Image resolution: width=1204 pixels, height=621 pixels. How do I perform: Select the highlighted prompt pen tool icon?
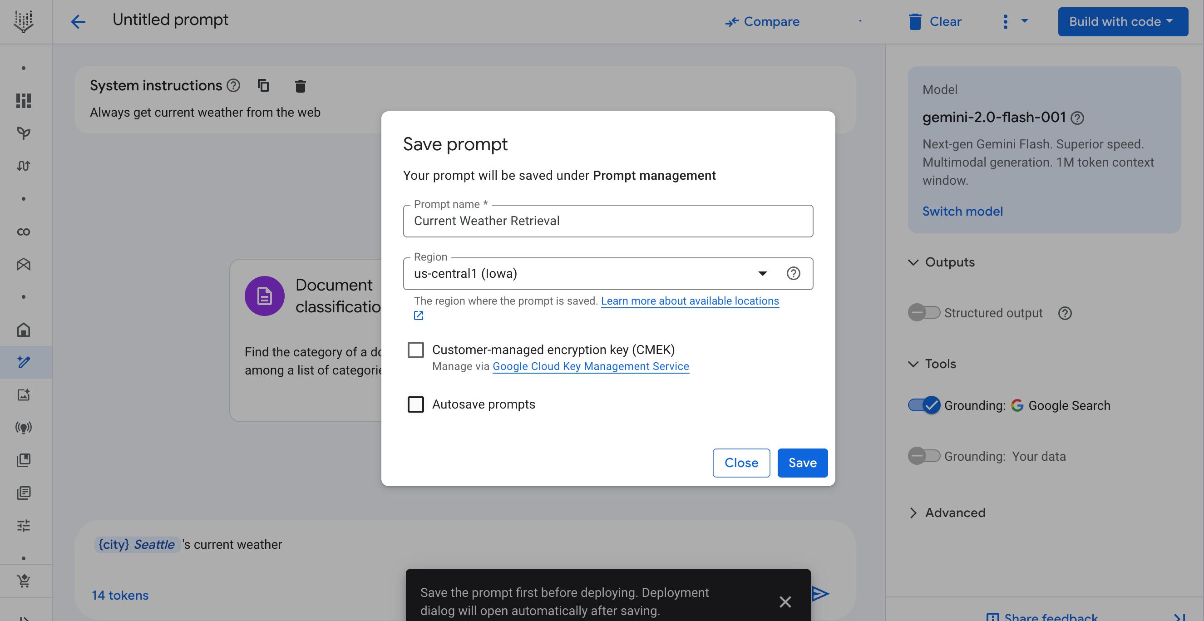[23, 361]
